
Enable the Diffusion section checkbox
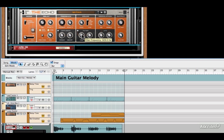click(58, 31)
